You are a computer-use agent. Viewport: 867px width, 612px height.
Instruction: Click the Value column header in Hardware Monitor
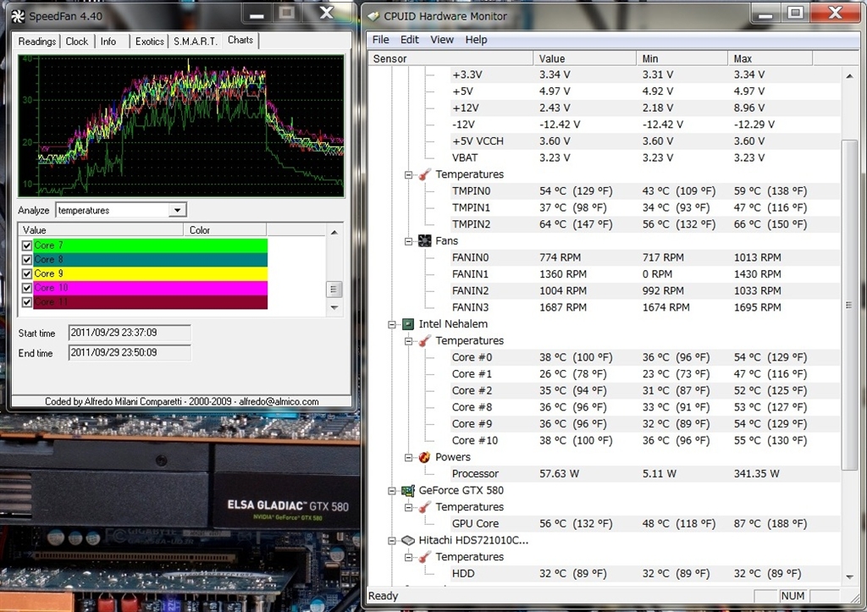click(584, 58)
